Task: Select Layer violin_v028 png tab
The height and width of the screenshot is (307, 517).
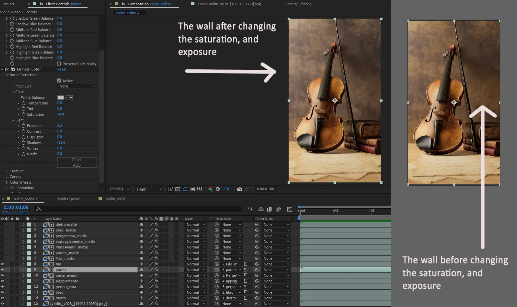Action: point(229,4)
